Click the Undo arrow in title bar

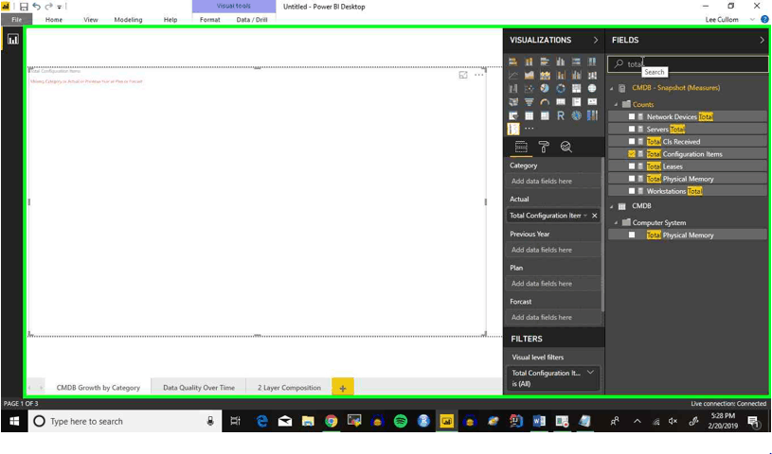36,7
